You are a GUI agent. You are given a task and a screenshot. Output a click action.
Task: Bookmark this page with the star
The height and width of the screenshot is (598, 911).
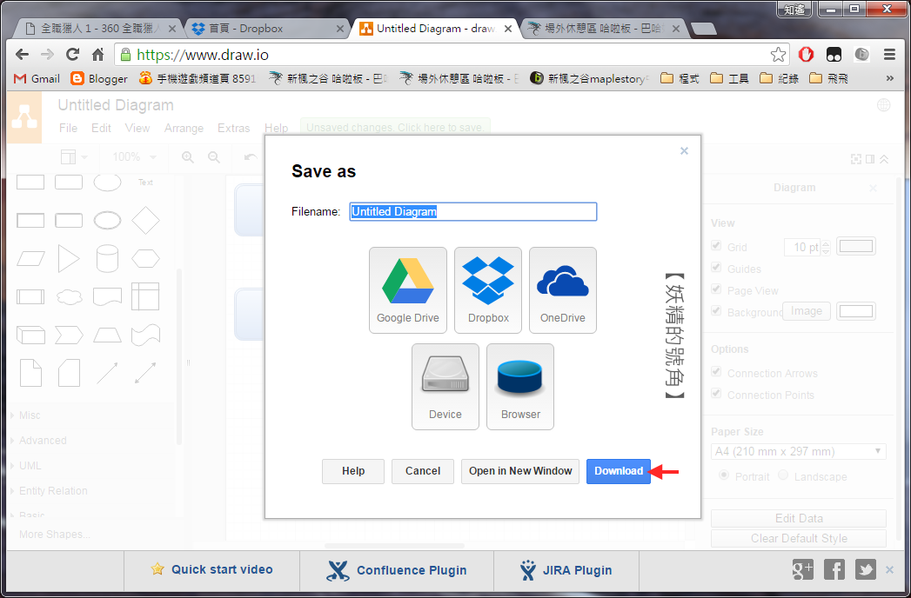(778, 55)
